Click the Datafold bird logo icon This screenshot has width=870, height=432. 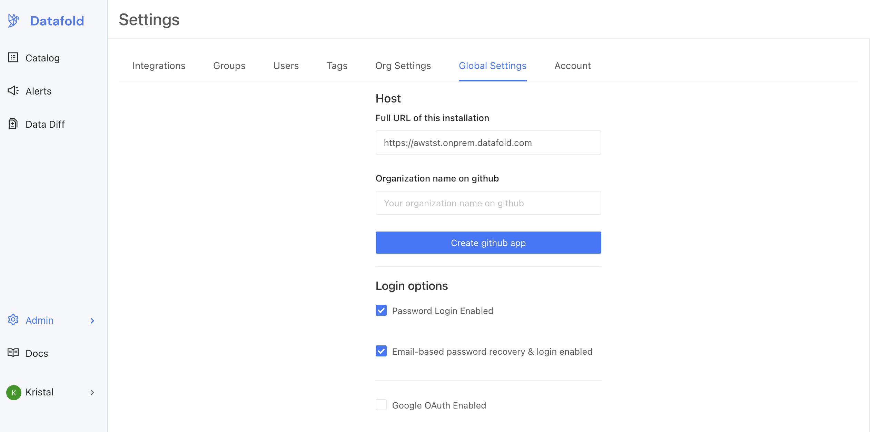point(13,21)
